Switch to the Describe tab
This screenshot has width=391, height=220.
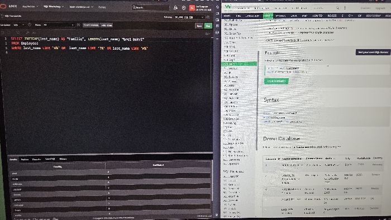click(36, 160)
